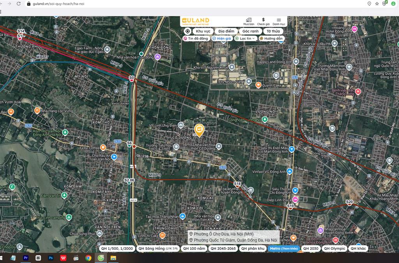Enable the QH 1/500, 1/2000 layer

(x=117, y=249)
